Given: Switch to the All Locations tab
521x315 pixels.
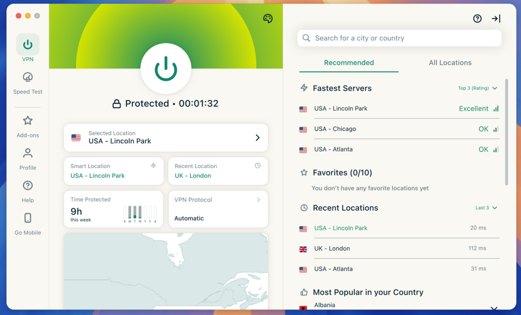Looking at the screenshot, I should [450, 63].
